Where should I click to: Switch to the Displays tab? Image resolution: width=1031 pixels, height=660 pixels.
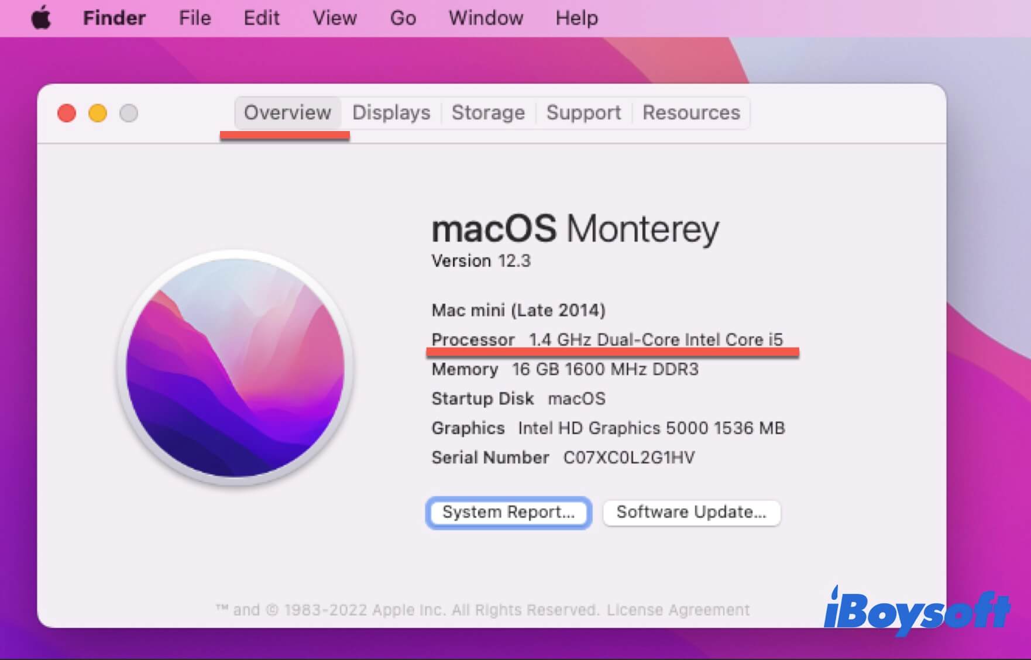[391, 112]
